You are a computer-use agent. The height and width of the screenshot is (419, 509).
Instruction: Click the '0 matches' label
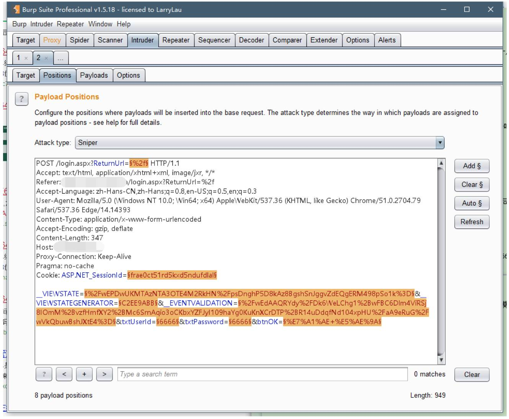click(429, 374)
